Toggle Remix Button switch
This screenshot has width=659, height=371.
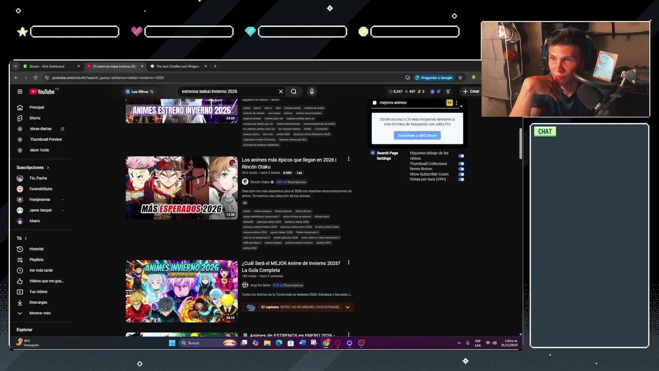461,169
